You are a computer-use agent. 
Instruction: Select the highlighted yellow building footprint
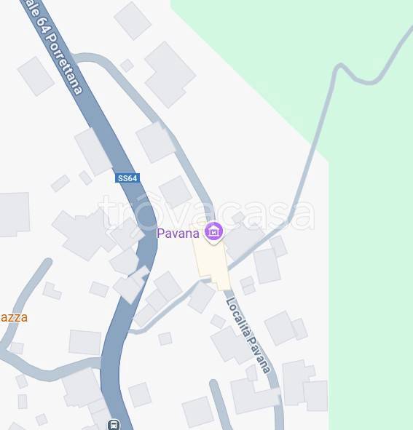pos(212,260)
